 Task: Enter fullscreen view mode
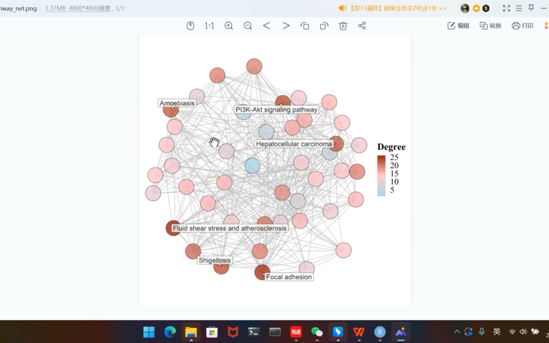(x=507, y=8)
